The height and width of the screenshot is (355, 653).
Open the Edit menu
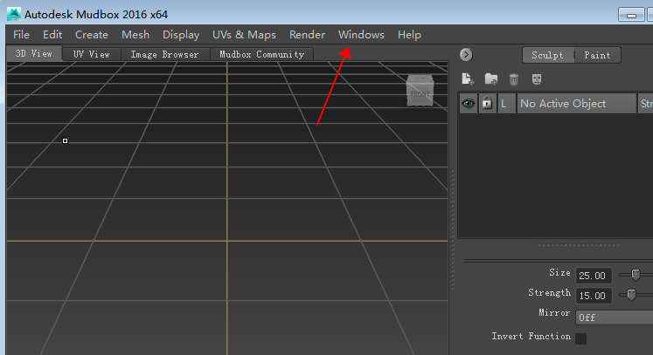[x=52, y=35]
